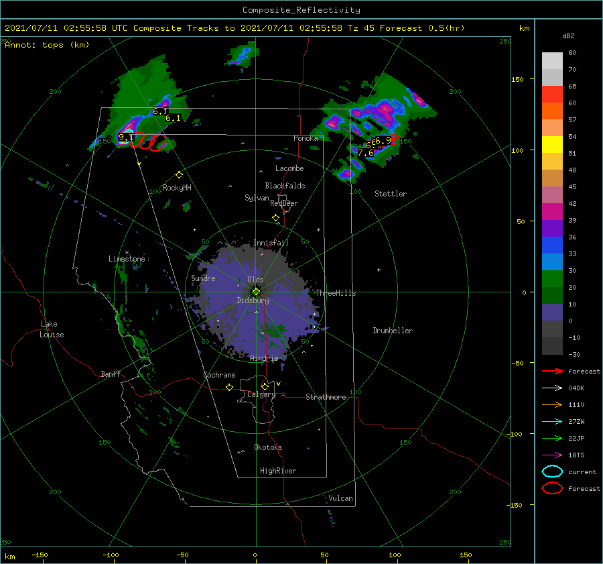Click the yellow diamond marker near RockyMH
Screen dimensions: 603x564
coord(179,175)
